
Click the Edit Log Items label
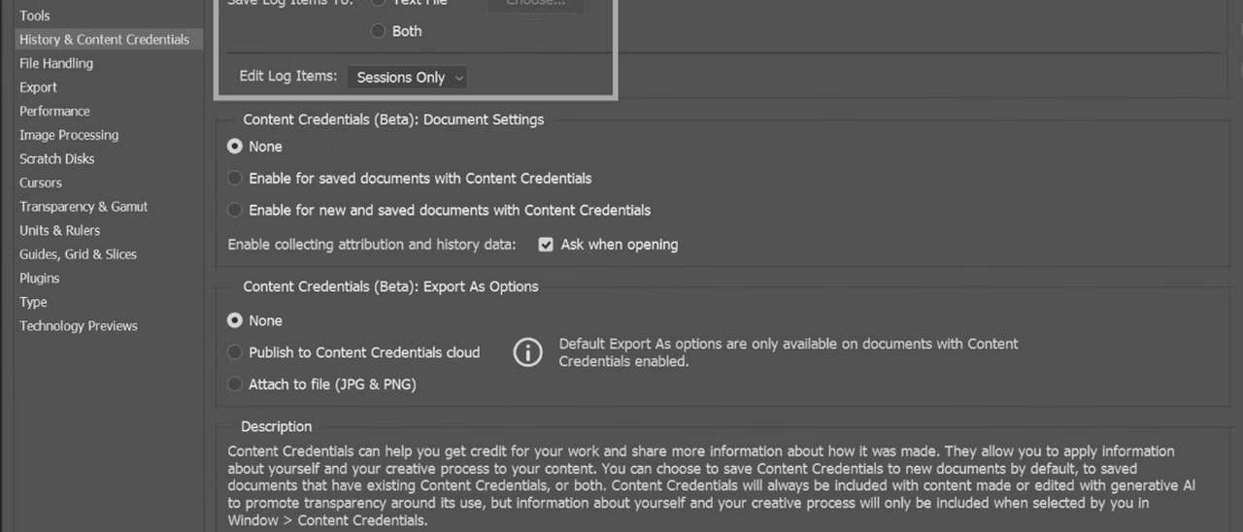click(288, 76)
